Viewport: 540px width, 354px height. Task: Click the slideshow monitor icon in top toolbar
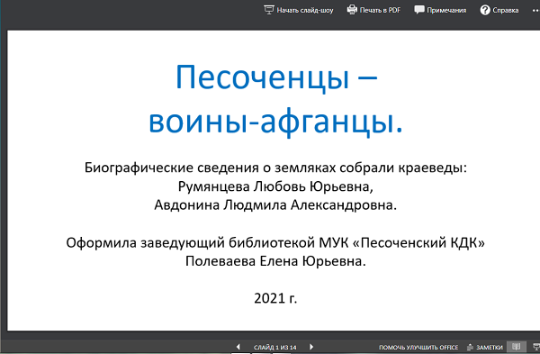click(268, 10)
